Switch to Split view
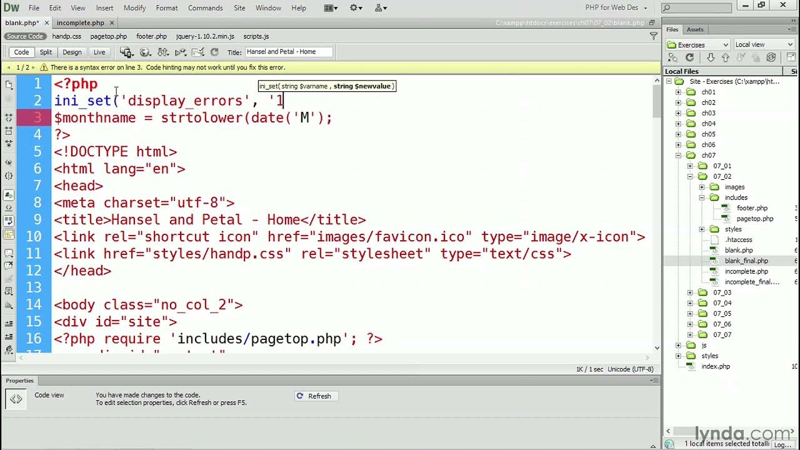800x450 pixels. [46, 52]
